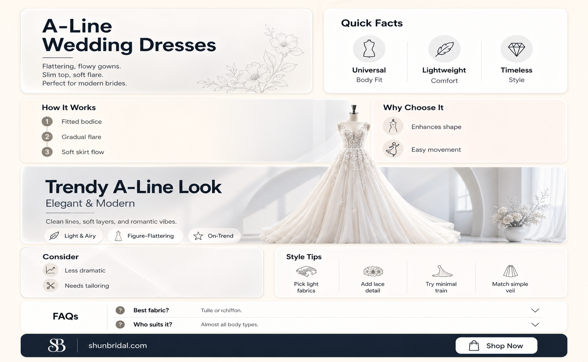
Task: Click the Trendy A-Line Look heading
Action: [x=133, y=187]
